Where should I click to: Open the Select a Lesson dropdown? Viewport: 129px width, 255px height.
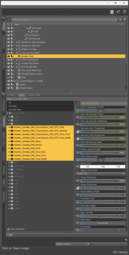[73, 244]
